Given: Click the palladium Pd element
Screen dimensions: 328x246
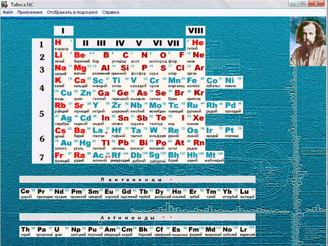Looking at the screenshot, I should (x=234, y=107).
